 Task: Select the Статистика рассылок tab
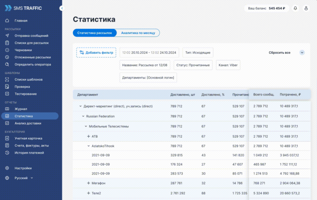pyautogui.click(x=94, y=33)
